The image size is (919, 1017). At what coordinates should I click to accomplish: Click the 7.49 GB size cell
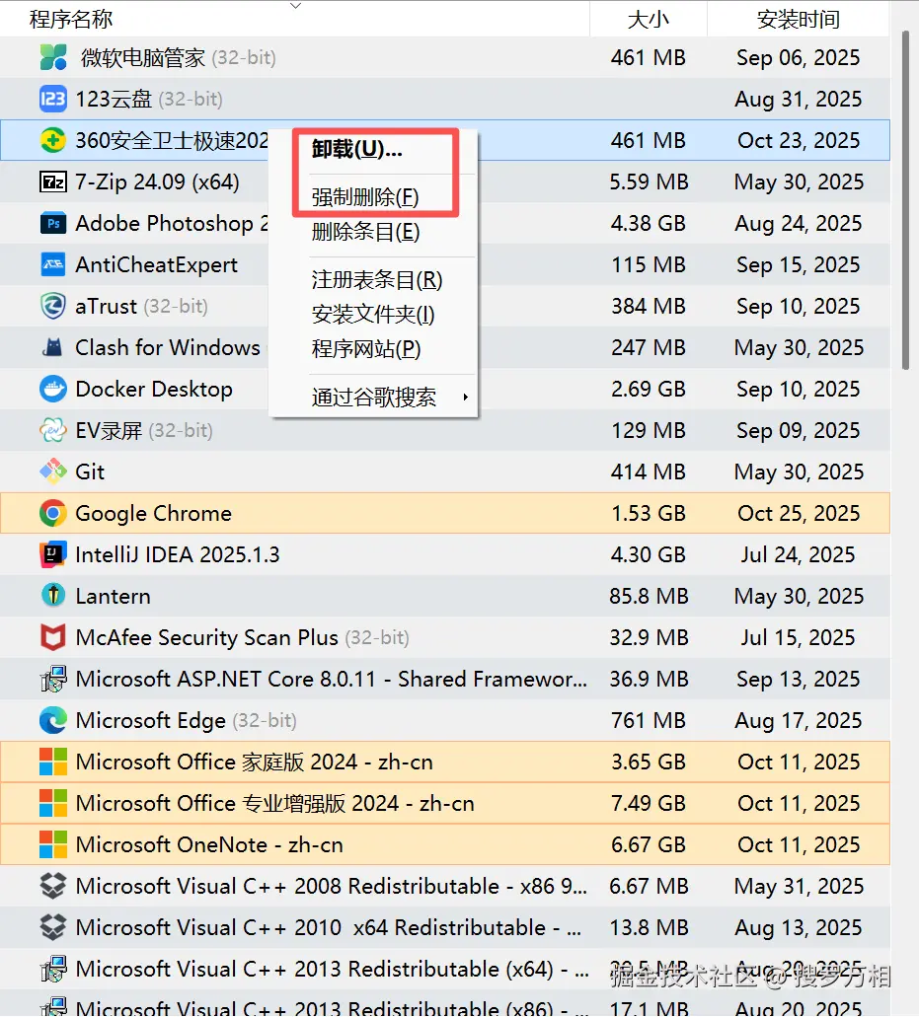(x=649, y=803)
